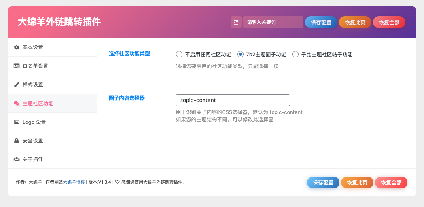Click the footer 保存配置 button
Screen dimensions: 424x207
click(323, 182)
